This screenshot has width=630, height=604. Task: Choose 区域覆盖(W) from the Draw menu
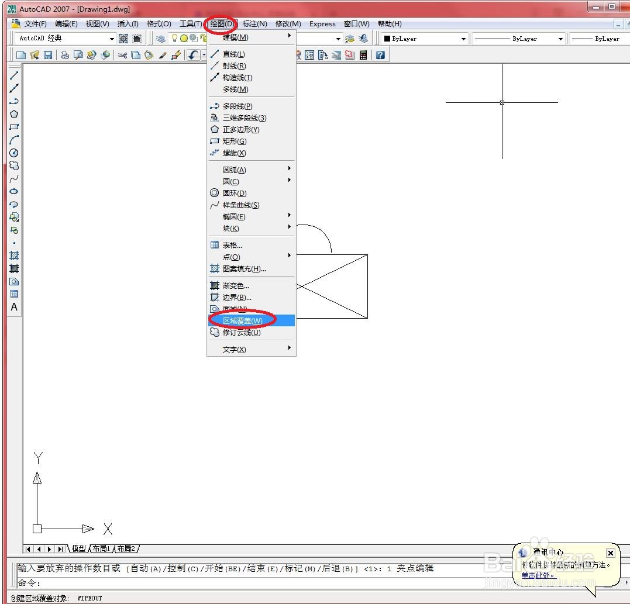(252, 320)
